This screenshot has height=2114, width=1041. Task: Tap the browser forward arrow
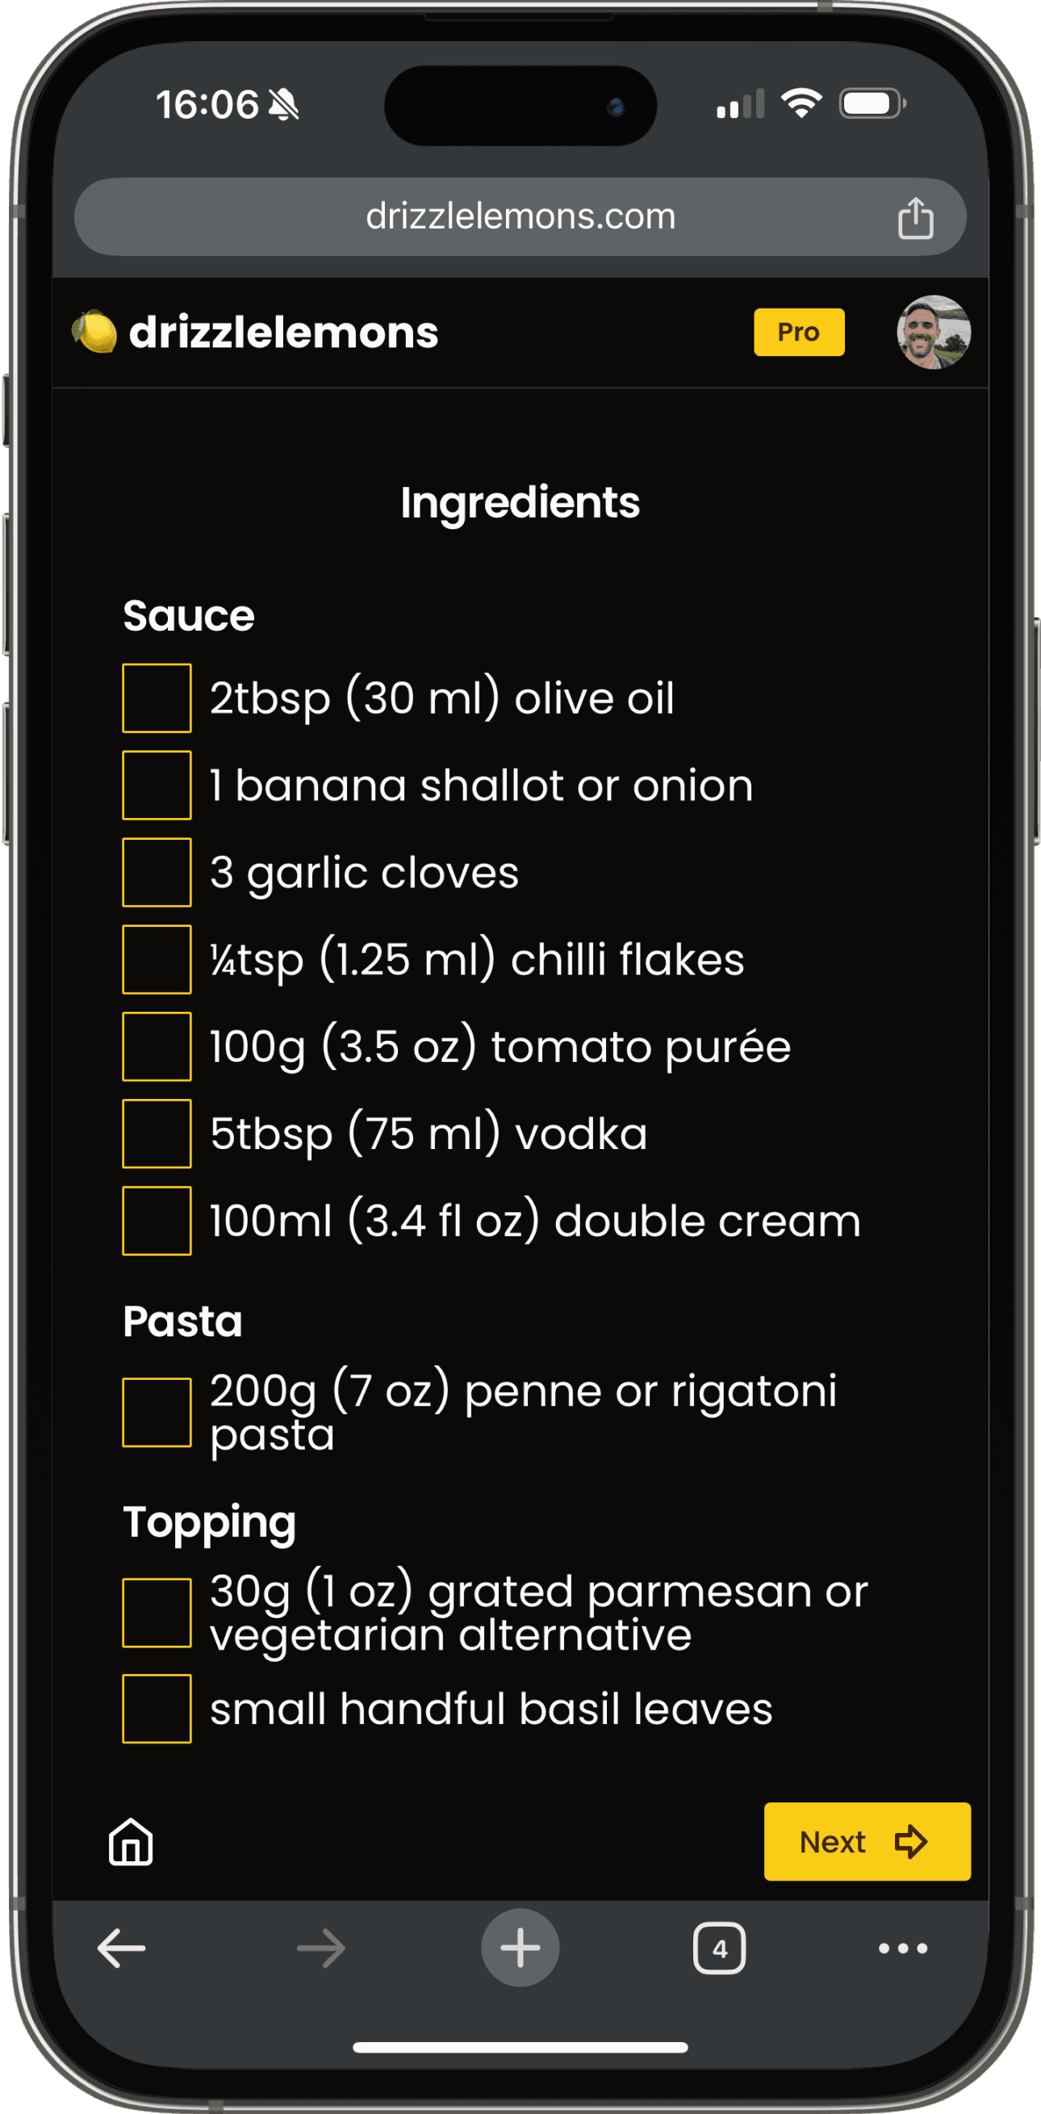320,1948
